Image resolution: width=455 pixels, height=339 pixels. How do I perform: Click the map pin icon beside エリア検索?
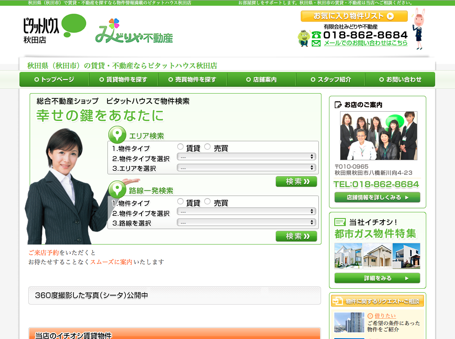tap(117, 135)
